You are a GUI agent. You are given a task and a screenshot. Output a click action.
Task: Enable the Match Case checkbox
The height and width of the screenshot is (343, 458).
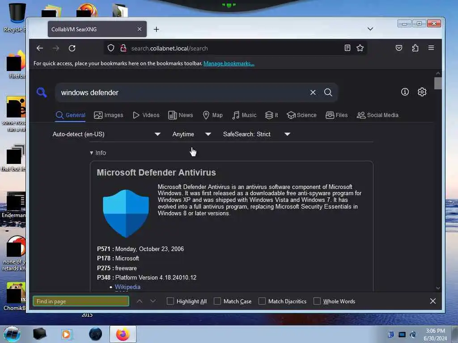pyautogui.click(x=217, y=301)
